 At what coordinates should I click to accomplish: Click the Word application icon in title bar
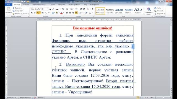6,1
